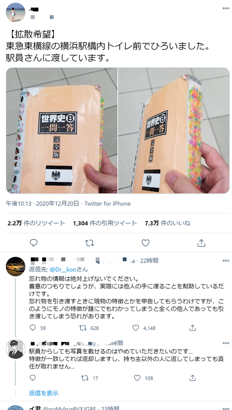The height and width of the screenshot is (410, 232).
Task: Open more options for first reply
Action: [226, 261]
